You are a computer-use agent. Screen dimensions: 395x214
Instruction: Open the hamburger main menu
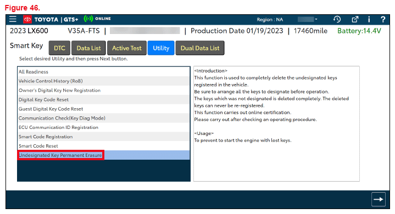tap(13, 19)
